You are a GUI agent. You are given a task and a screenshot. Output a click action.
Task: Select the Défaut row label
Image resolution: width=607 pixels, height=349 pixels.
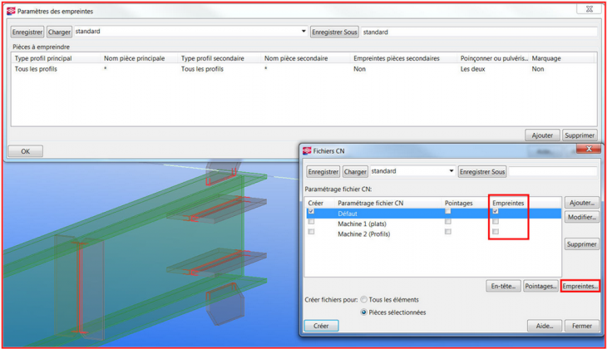[348, 214]
